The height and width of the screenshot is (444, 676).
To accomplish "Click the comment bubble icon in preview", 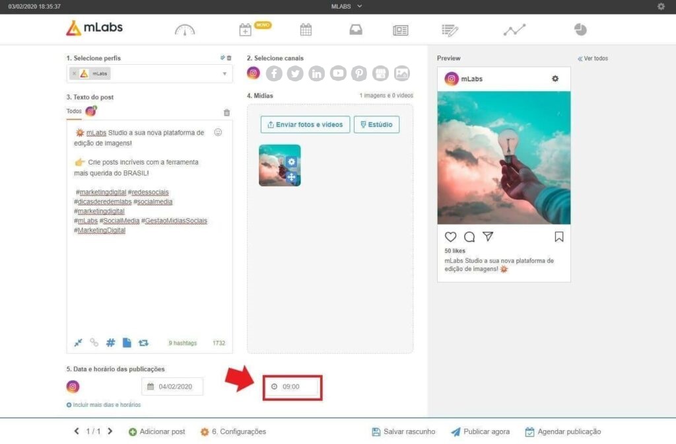I will coord(469,237).
